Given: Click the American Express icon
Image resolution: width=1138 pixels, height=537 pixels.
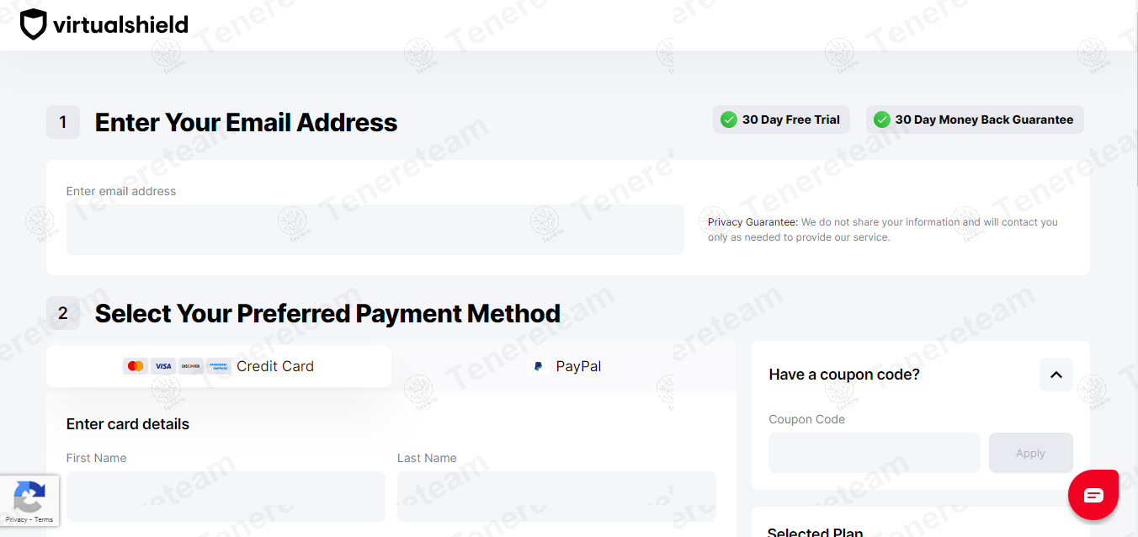Looking at the screenshot, I should tap(219, 365).
